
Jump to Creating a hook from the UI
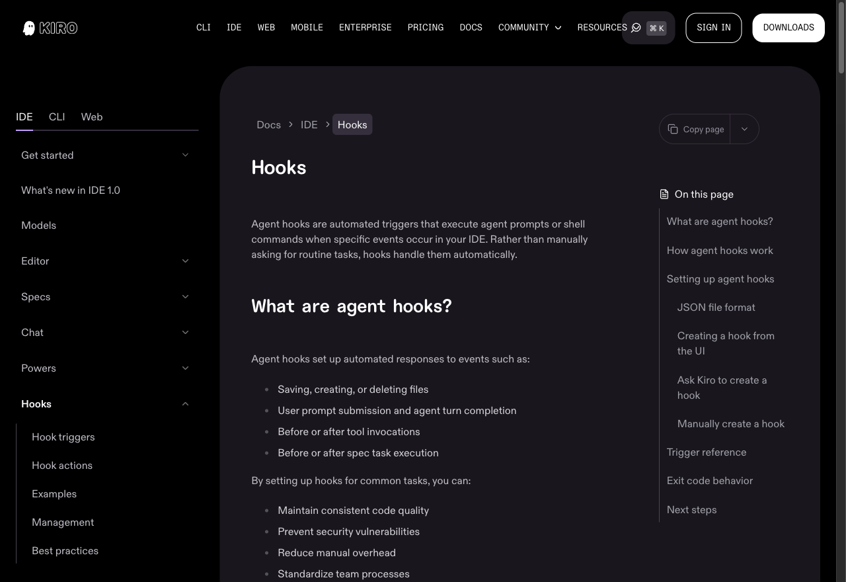tap(726, 343)
